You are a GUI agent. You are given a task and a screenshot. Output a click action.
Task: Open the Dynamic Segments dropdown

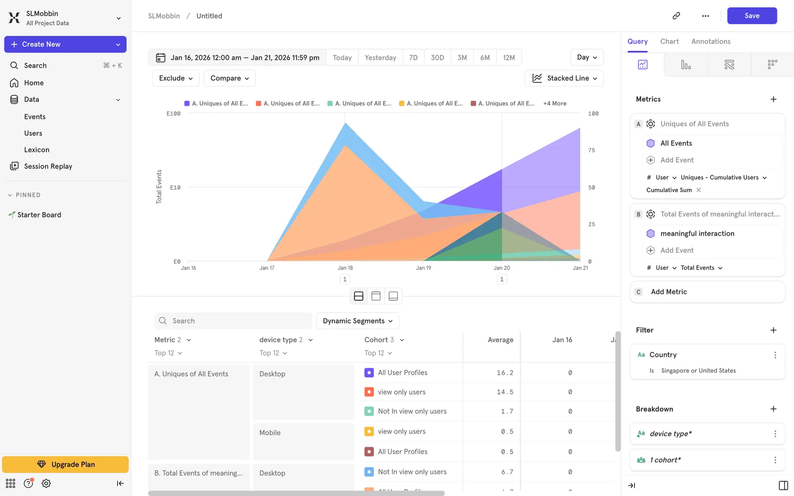(357, 321)
